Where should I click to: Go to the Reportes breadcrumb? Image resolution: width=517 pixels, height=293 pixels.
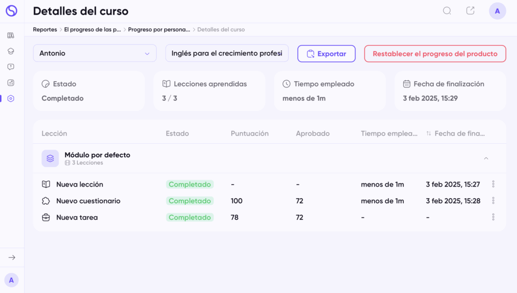[45, 30]
